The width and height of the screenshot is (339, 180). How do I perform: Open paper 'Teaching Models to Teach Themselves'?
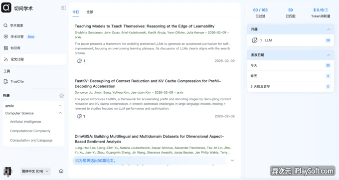[145, 26]
